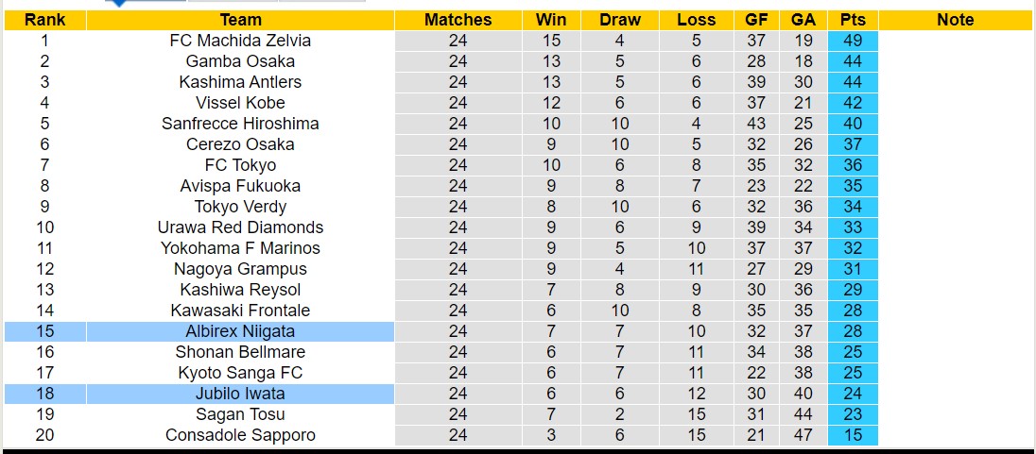Click the Kashima Antlers team name

tap(240, 82)
